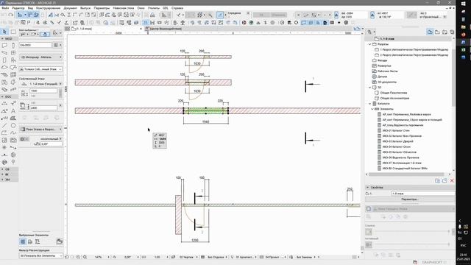471x265 pixels.
Task: Open the Документ menu
Action: 71,8
